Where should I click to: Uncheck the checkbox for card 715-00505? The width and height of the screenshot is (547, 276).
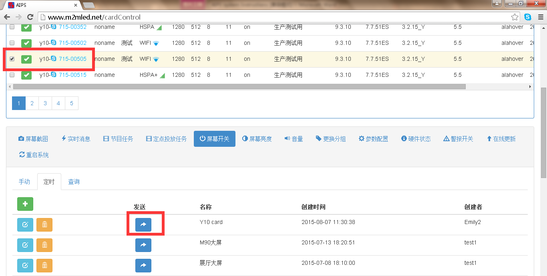[12, 59]
